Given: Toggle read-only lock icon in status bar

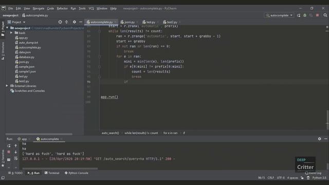Looking at the screenshot, I should (302, 178).
